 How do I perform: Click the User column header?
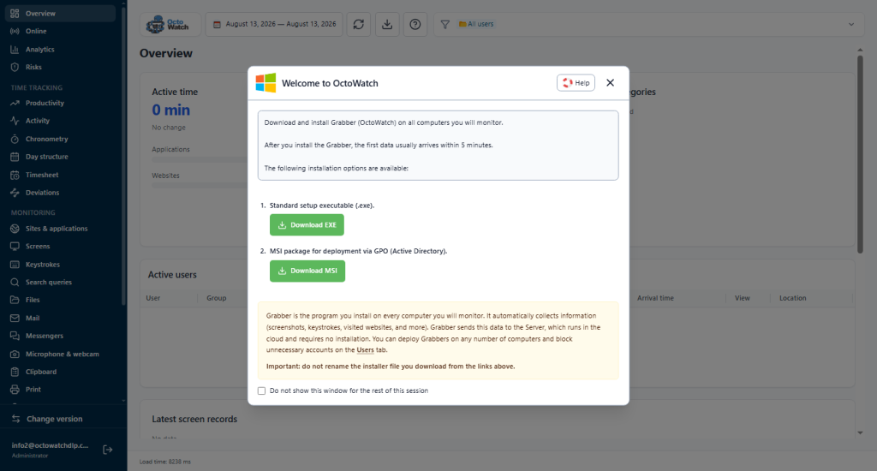point(152,298)
